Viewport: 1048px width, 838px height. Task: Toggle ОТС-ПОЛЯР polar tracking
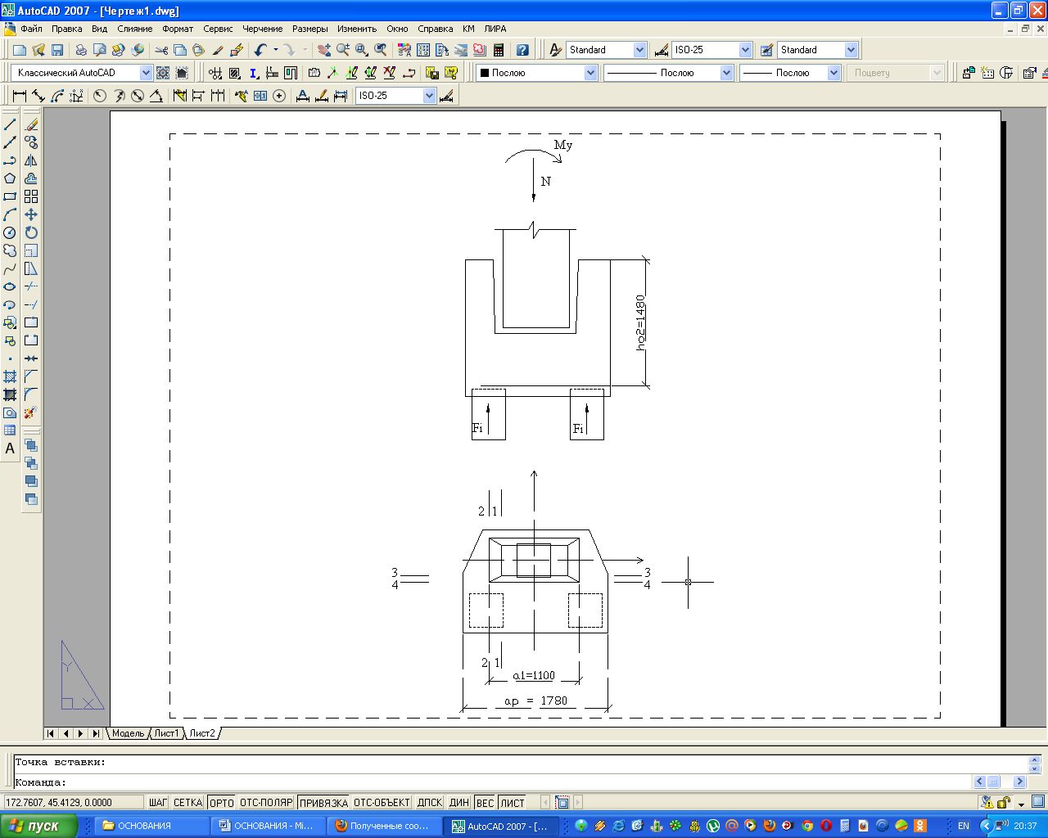266,803
